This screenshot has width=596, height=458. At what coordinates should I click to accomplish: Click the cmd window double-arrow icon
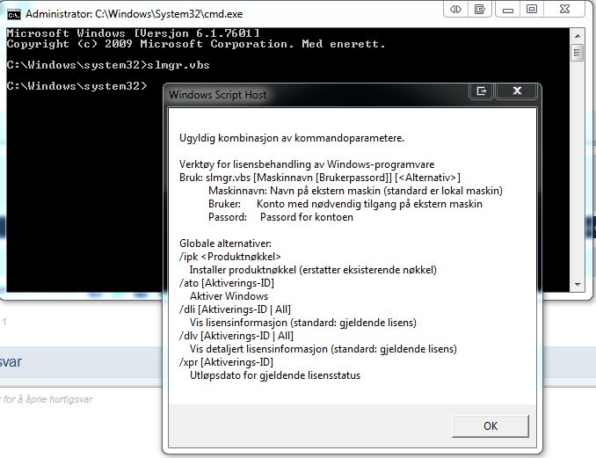tap(455, 9)
